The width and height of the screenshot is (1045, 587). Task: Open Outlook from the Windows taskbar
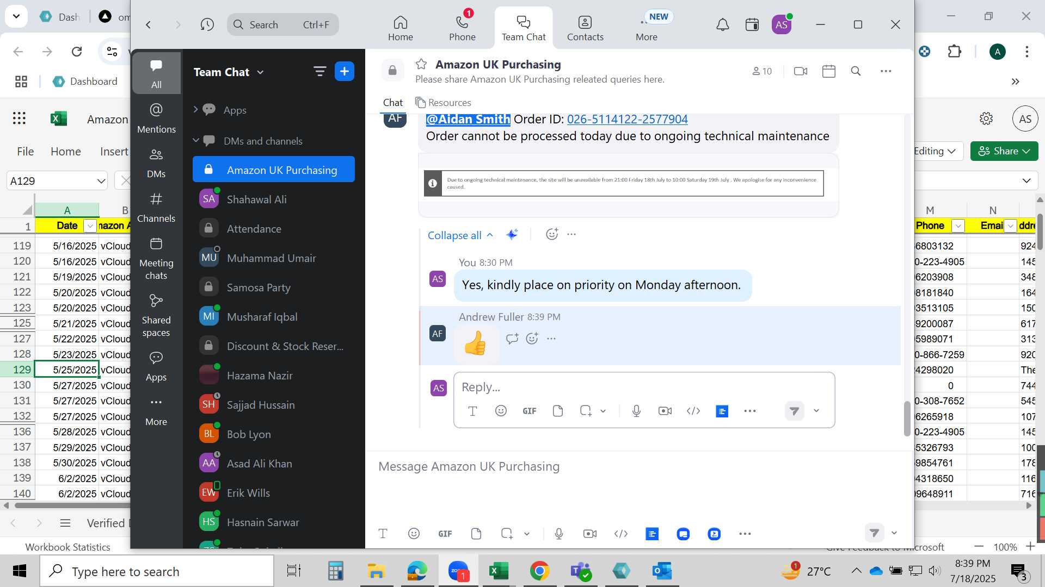click(662, 571)
